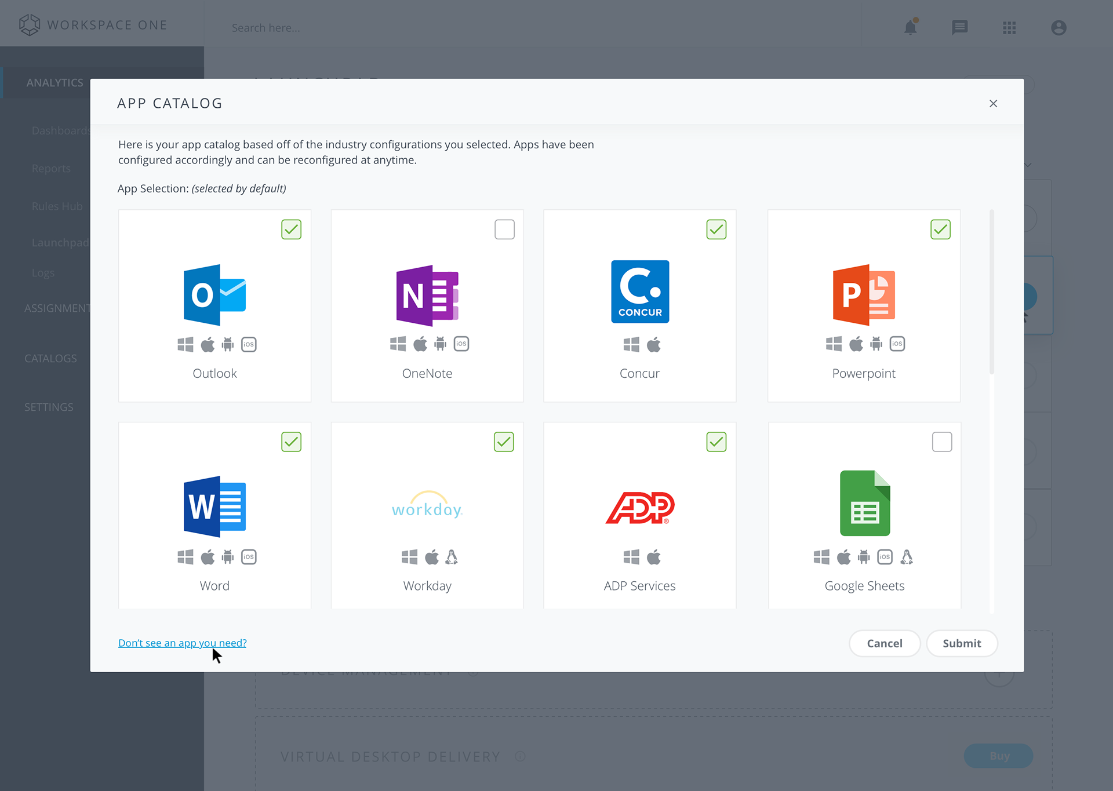Image resolution: width=1113 pixels, height=791 pixels.
Task: Click the Google Sheets app icon
Action: 865,503
